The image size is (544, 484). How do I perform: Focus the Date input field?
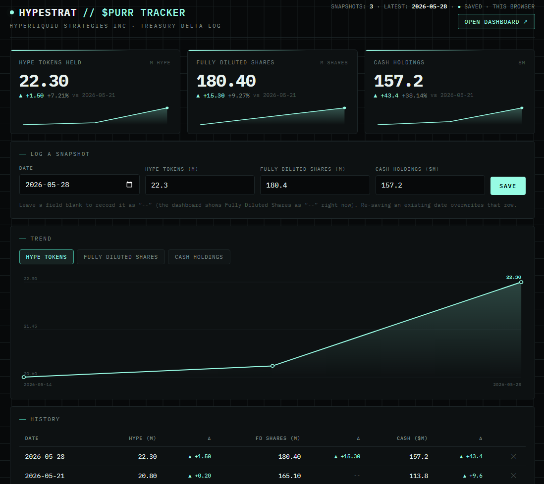pyautogui.click(x=79, y=185)
